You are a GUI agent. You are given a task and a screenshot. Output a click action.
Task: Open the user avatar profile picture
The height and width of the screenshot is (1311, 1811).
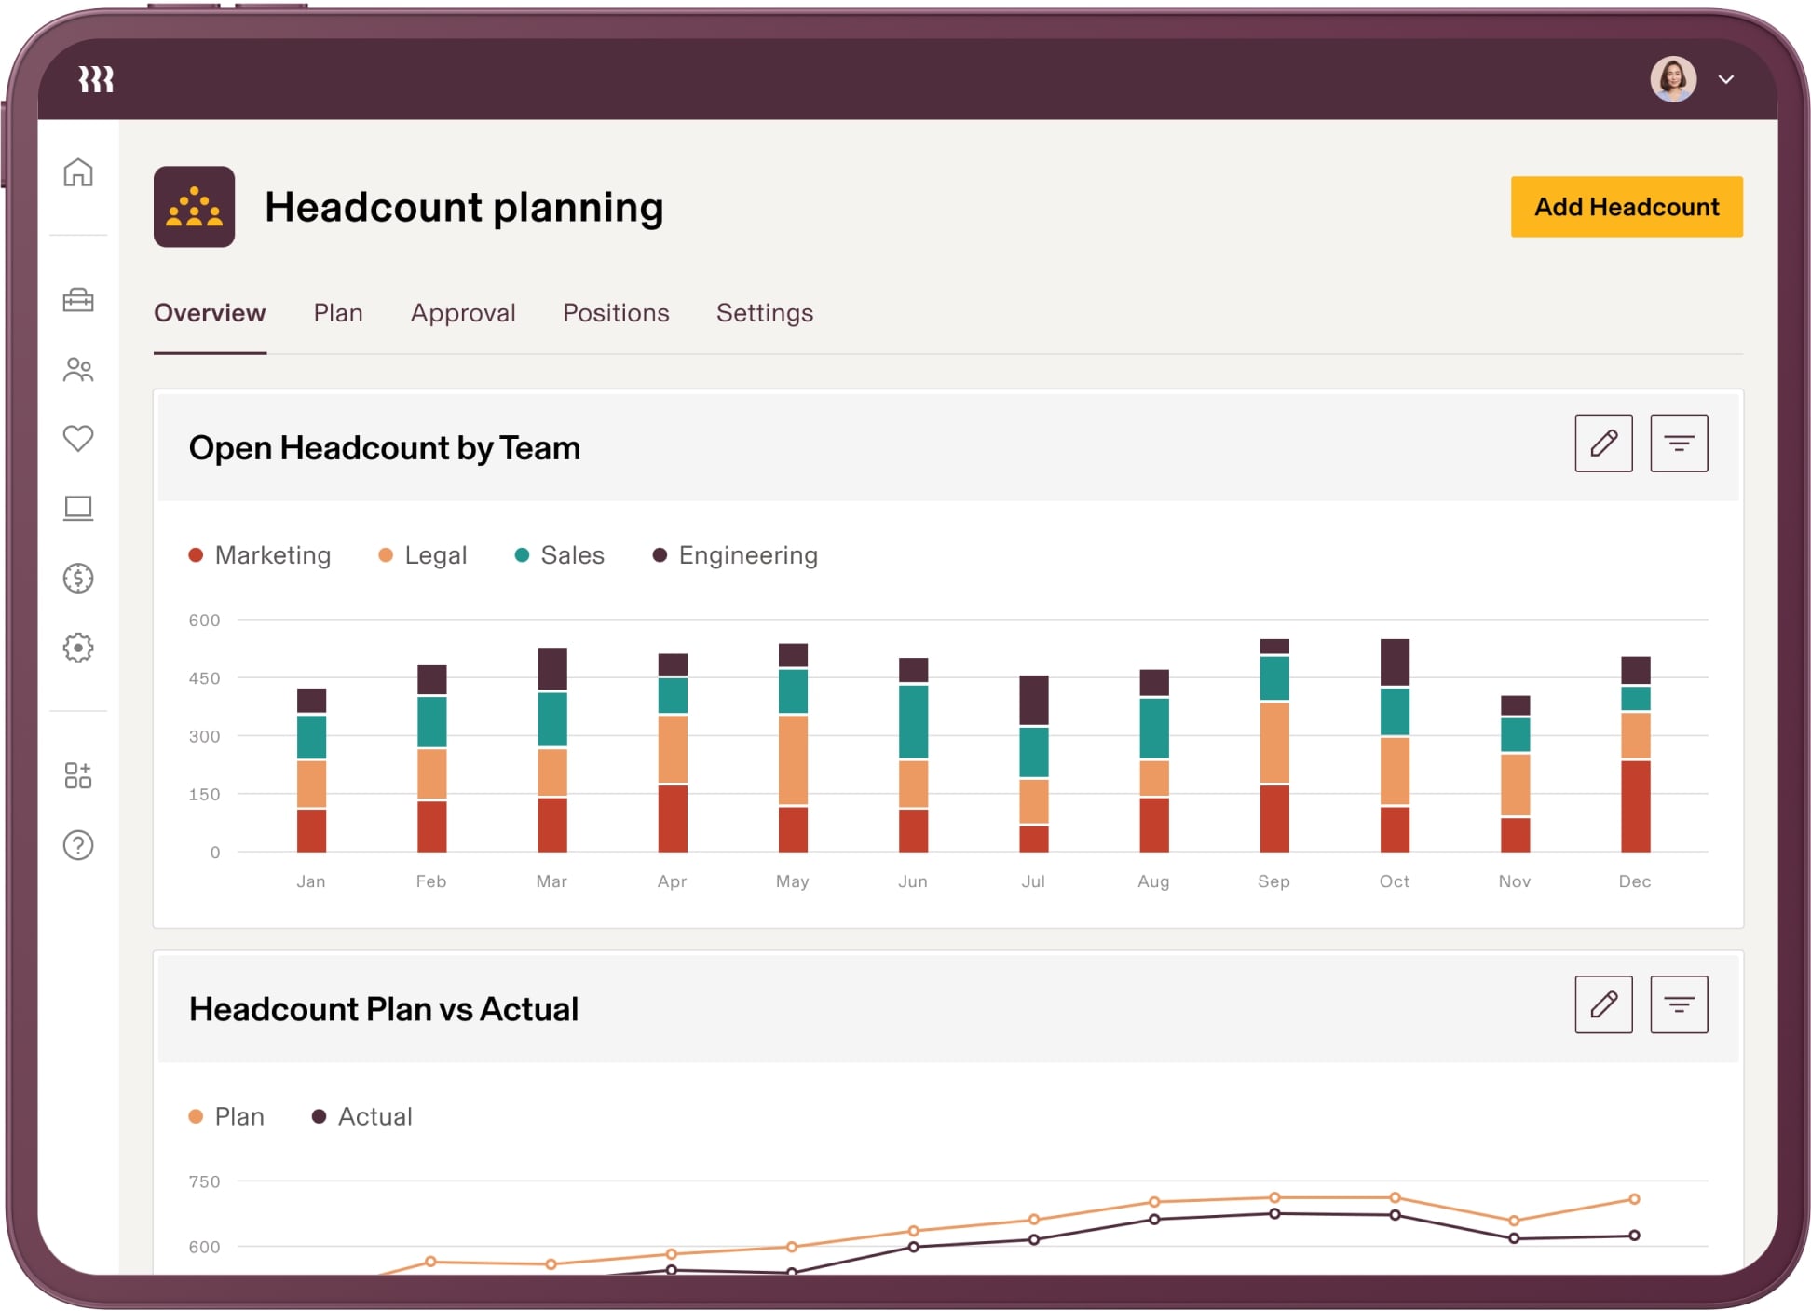coord(1672,79)
